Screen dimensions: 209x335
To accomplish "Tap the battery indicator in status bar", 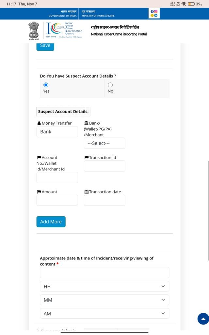I will pos(191,4).
